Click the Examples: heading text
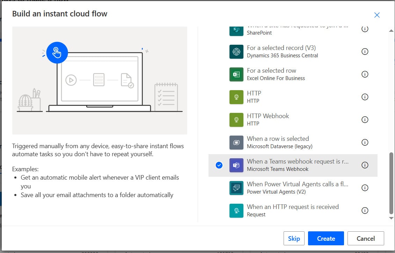Screen dimensions: 395x253 25,169
